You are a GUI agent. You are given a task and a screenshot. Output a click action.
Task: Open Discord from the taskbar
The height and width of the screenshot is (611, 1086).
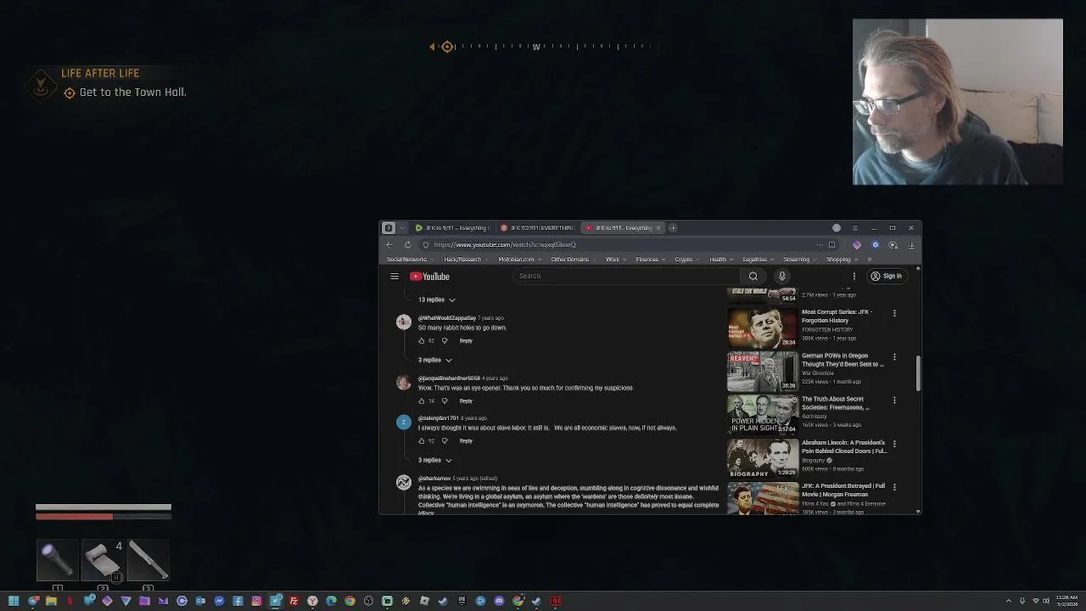(499, 601)
